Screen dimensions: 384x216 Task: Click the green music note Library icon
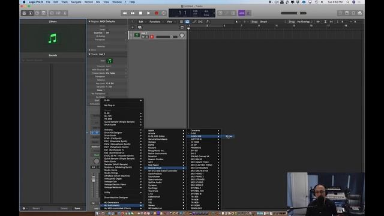coord(52,38)
